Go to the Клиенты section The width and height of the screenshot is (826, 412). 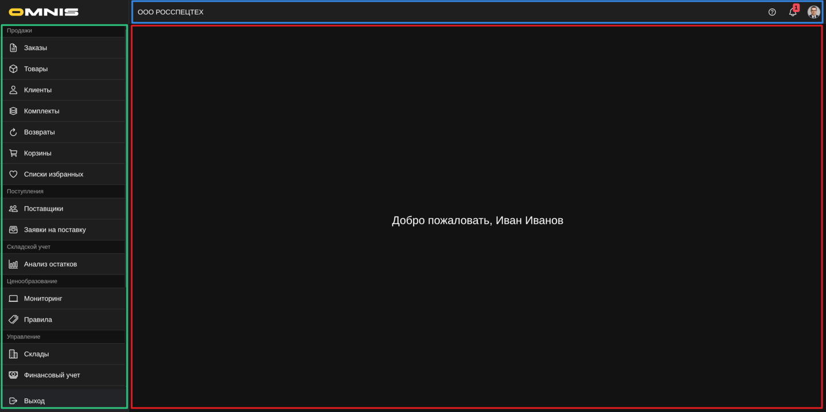(x=38, y=90)
